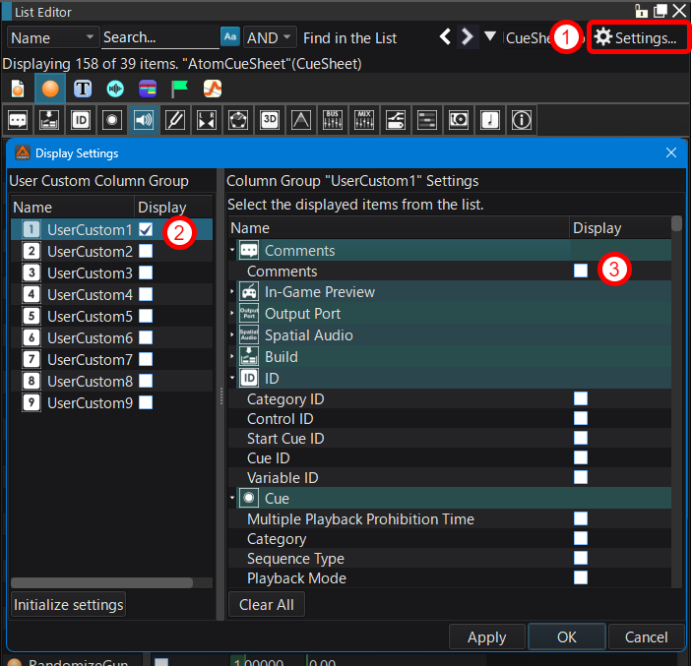Show the Comments column group in toolbar

tap(18, 120)
